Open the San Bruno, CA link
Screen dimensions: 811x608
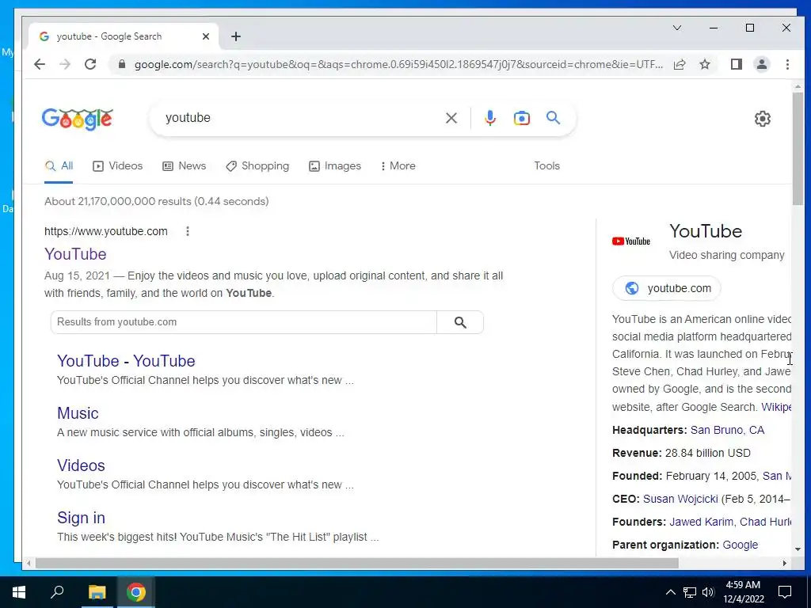(727, 430)
